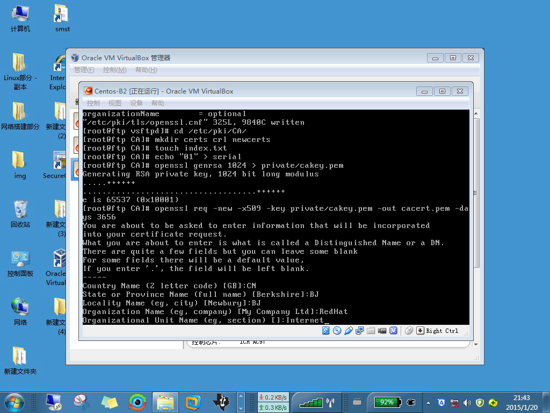
Task: Click the scroll-up arrow in VirtualBox Manager scrollbar
Action: point(476,113)
